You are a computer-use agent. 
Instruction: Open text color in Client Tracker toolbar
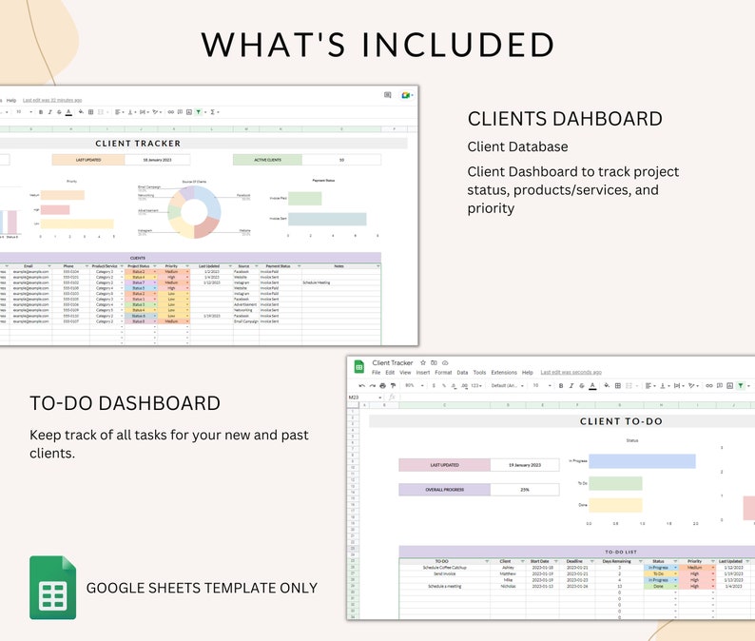pyautogui.click(x=68, y=112)
